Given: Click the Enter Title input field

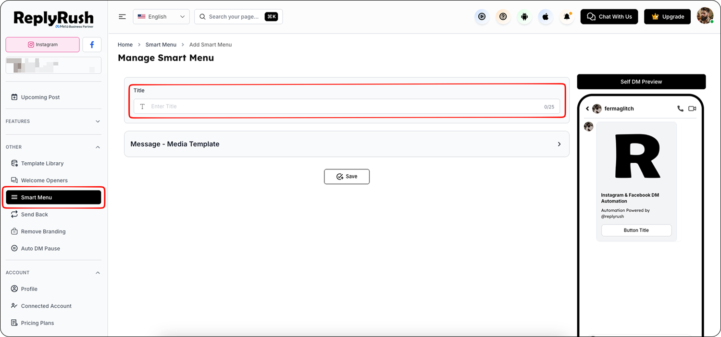Looking at the screenshot, I should (x=347, y=107).
